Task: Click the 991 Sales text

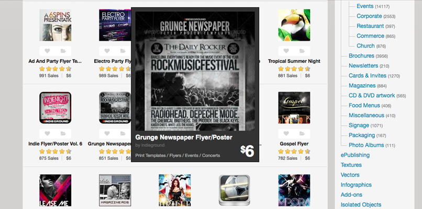Action: [49, 76]
